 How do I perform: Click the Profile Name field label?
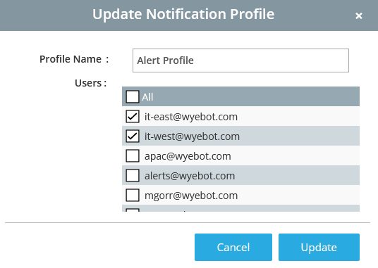tap(74, 59)
